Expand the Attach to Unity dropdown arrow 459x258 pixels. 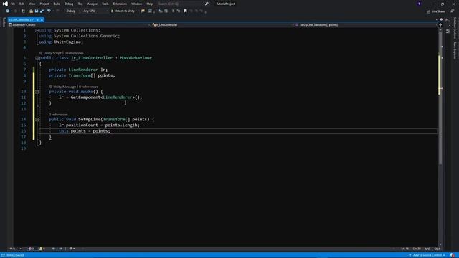[137, 11]
